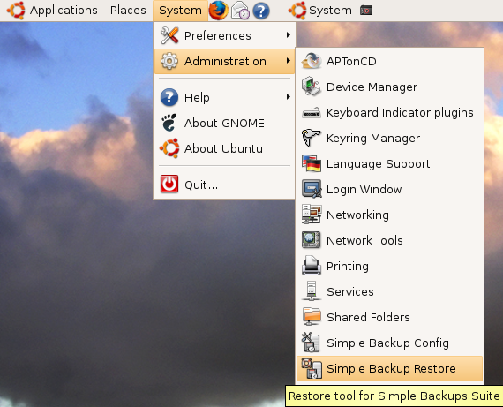Collapse the Administration submenu arrow
The width and height of the screenshot is (503, 407).
[x=289, y=61]
